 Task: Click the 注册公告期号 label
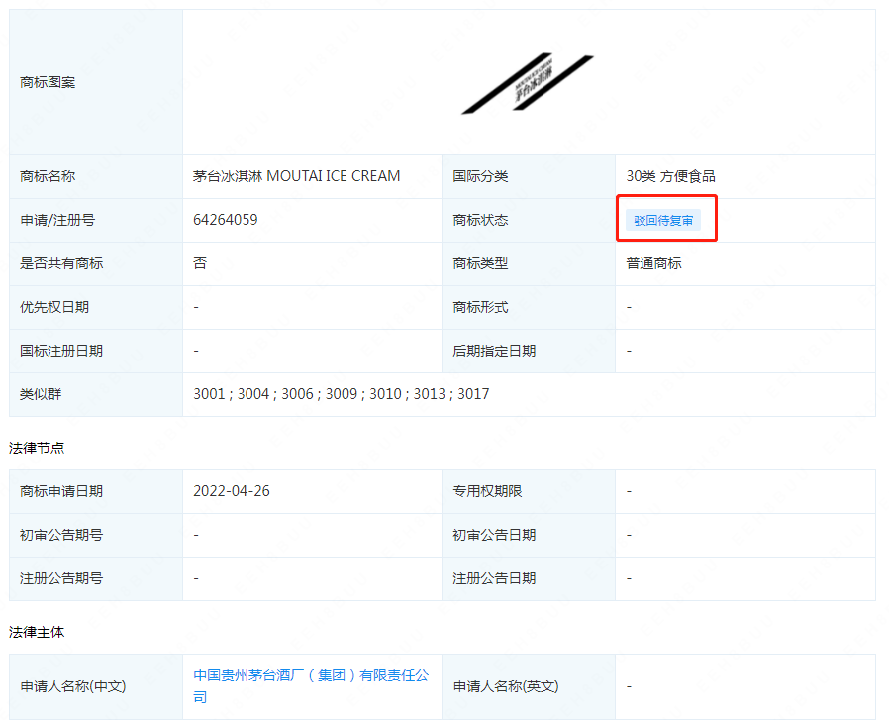(x=61, y=578)
